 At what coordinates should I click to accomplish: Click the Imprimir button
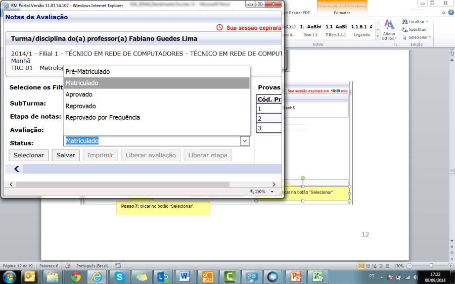point(101,155)
